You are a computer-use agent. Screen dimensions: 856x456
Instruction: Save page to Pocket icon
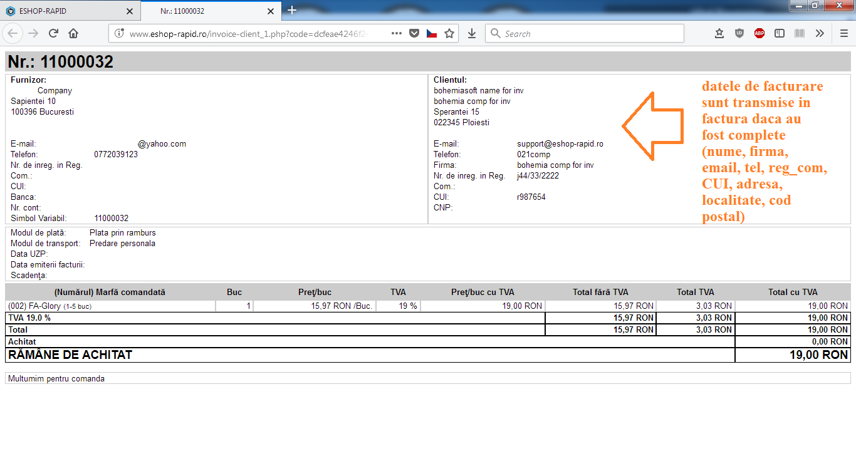(414, 33)
